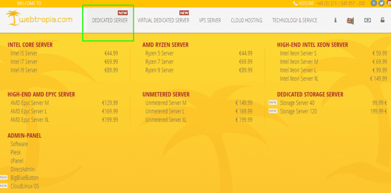This screenshot has width=391, height=193.
Task: Open the Dedicated Server menu
Action: [110, 20]
